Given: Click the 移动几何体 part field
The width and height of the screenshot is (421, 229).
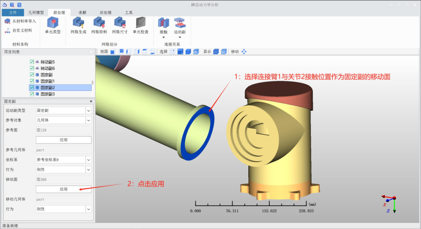Looking at the screenshot, I should [x=64, y=199].
